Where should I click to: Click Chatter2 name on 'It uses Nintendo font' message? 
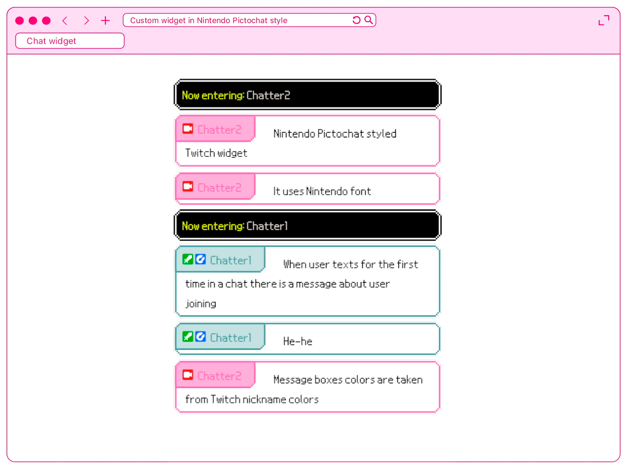pyautogui.click(x=219, y=188)
